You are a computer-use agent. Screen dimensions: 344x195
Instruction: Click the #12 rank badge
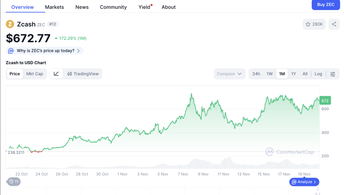(53, 24)
